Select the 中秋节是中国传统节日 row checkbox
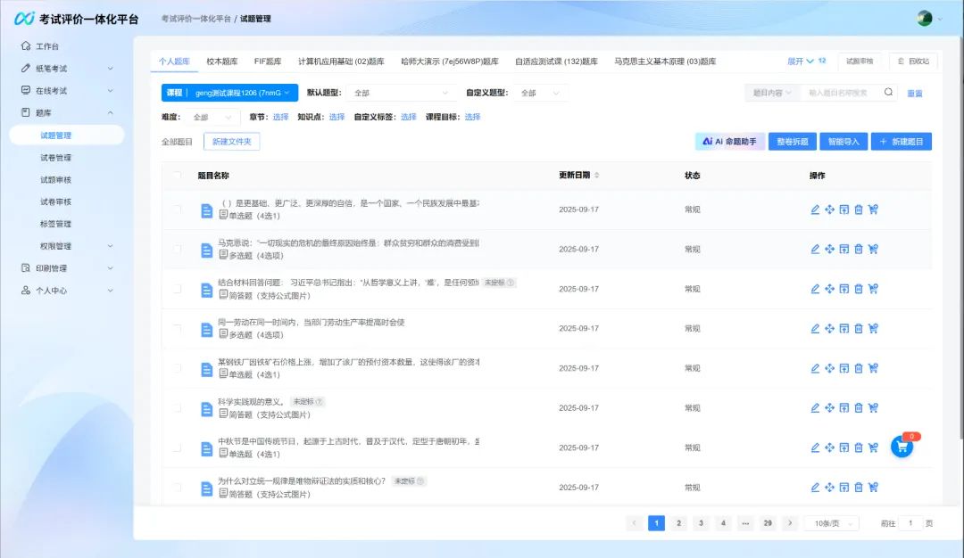 pos(177,447)
